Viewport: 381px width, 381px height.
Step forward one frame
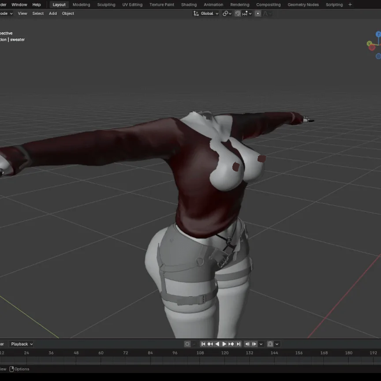[x=254, y=344]
